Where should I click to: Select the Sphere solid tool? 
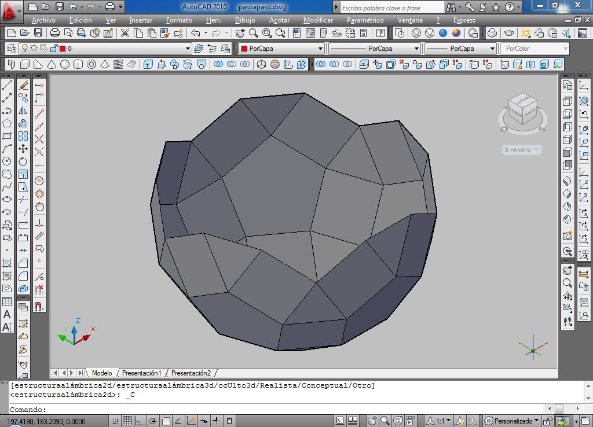click(x=65, y=64)
